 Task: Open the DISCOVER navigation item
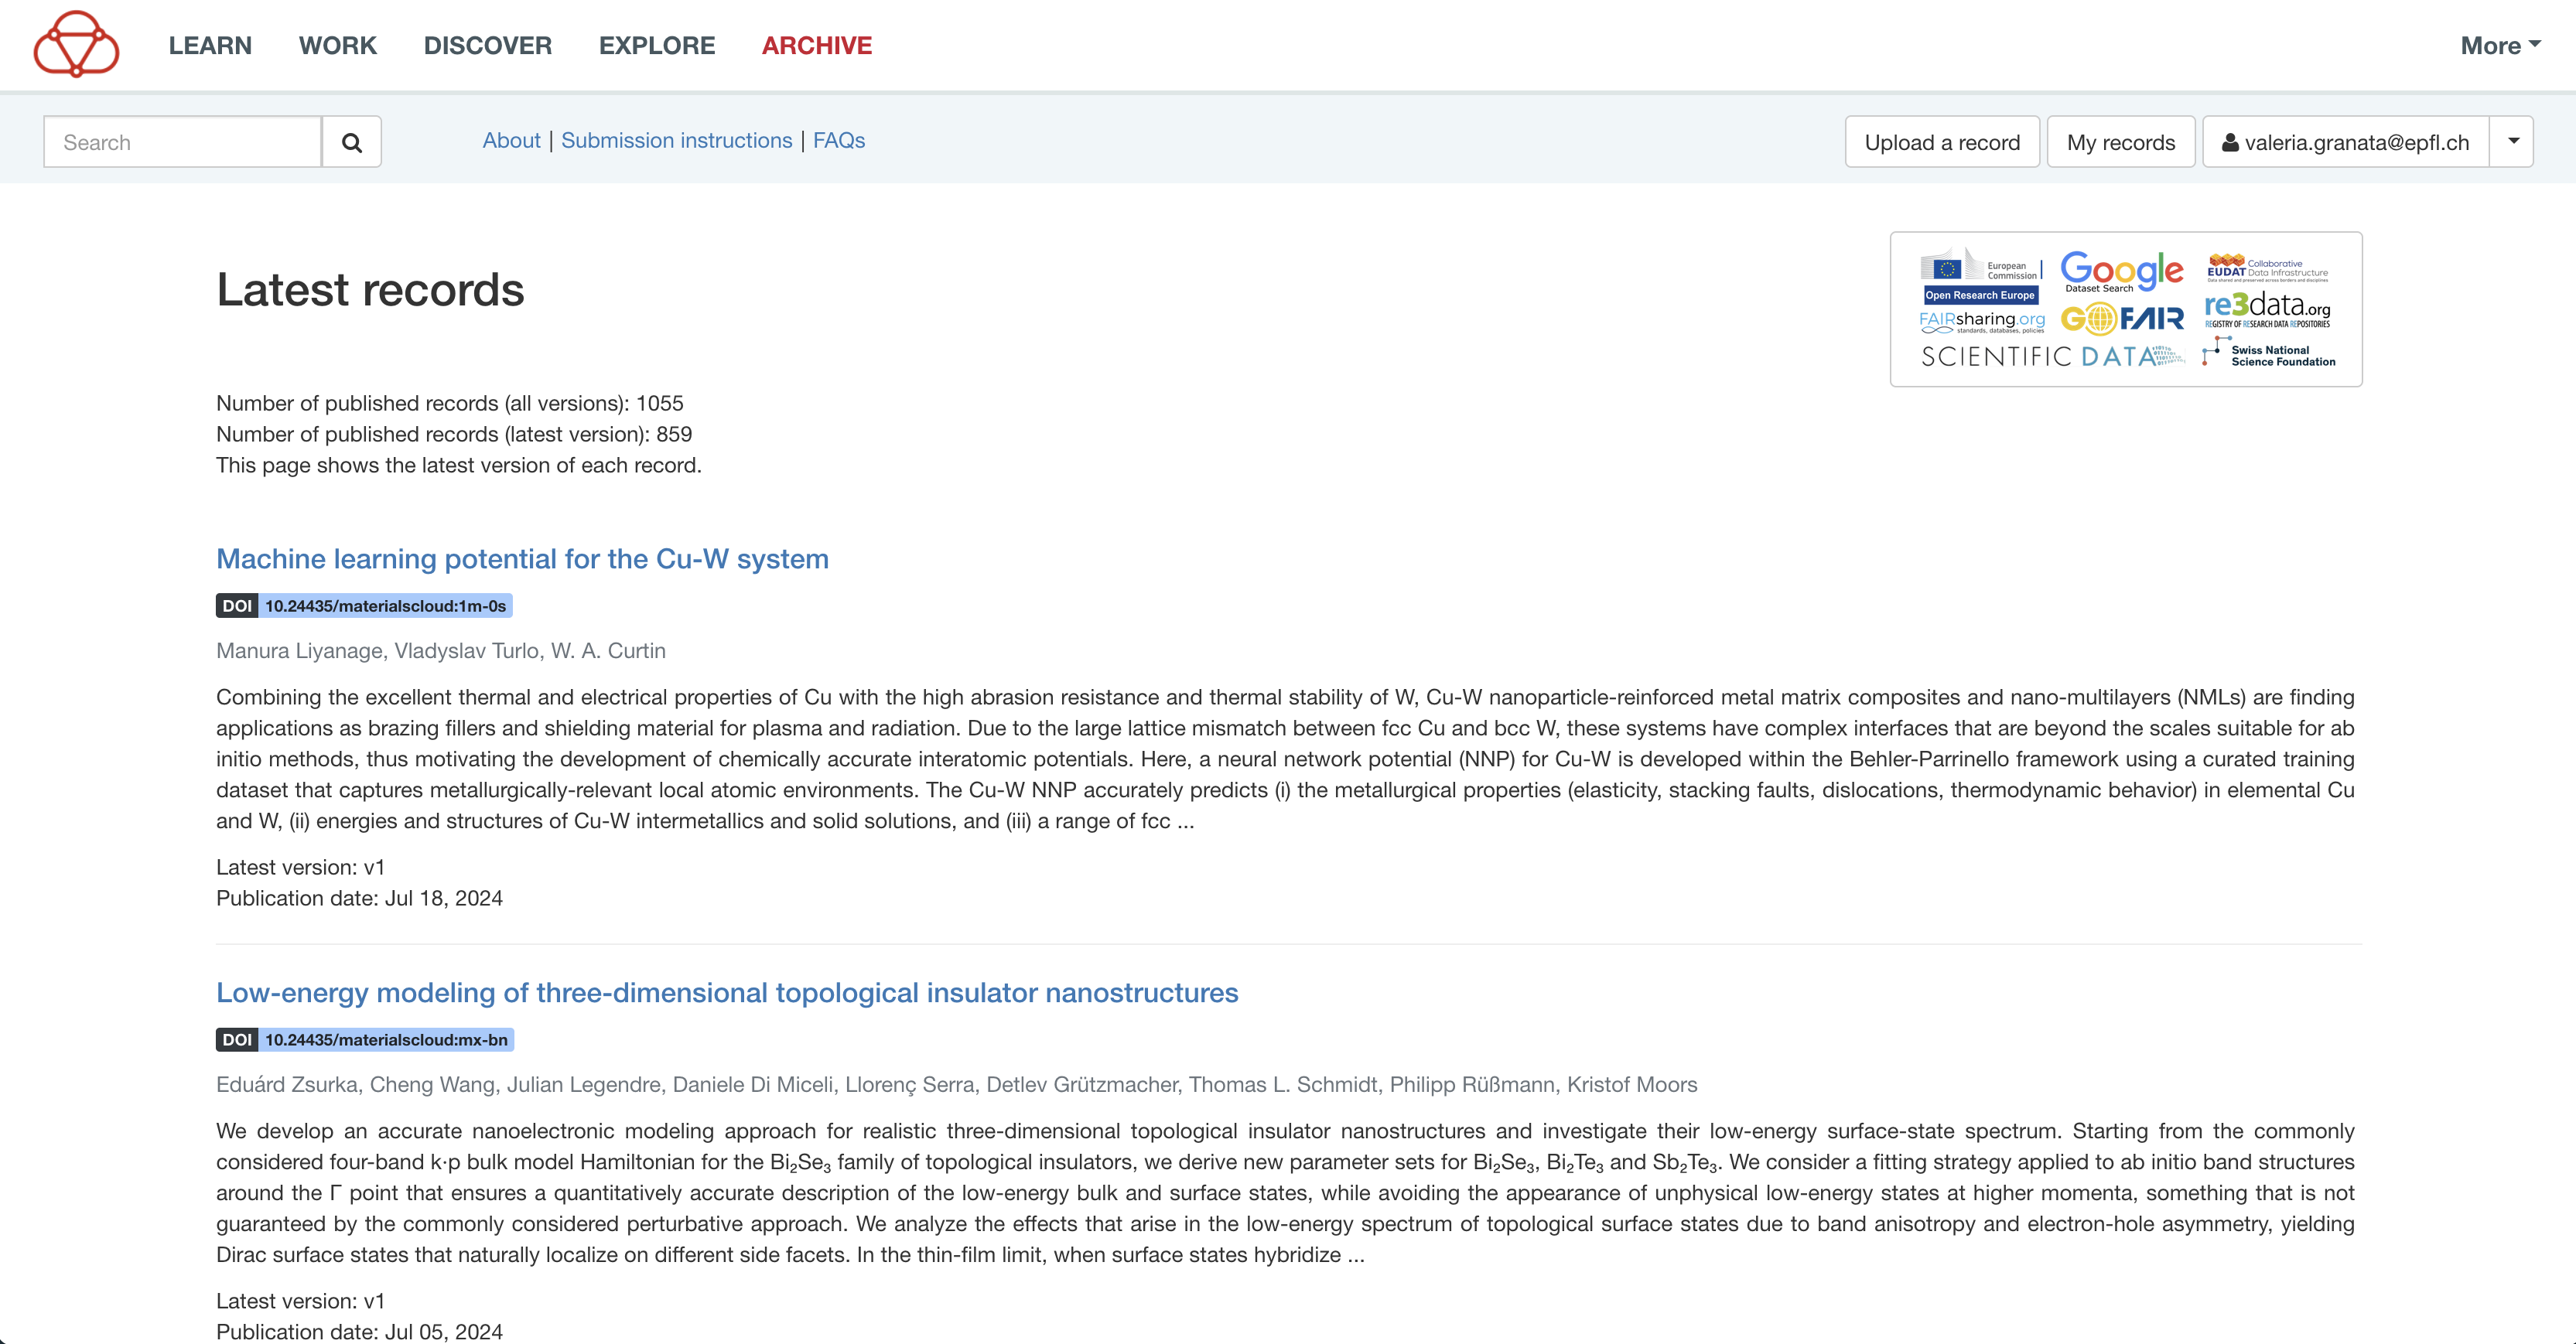coord(487,45)
